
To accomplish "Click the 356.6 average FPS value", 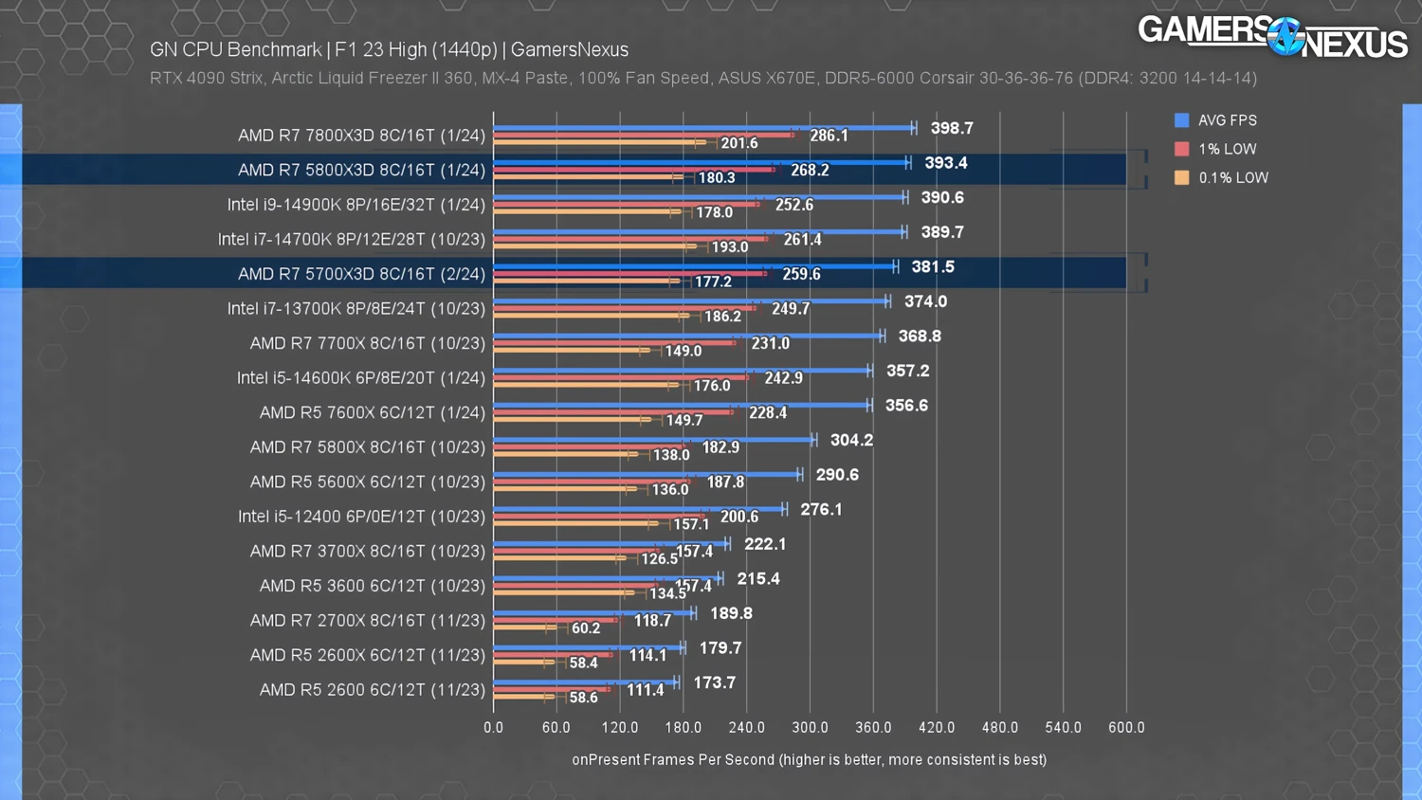I will [906, 406].
